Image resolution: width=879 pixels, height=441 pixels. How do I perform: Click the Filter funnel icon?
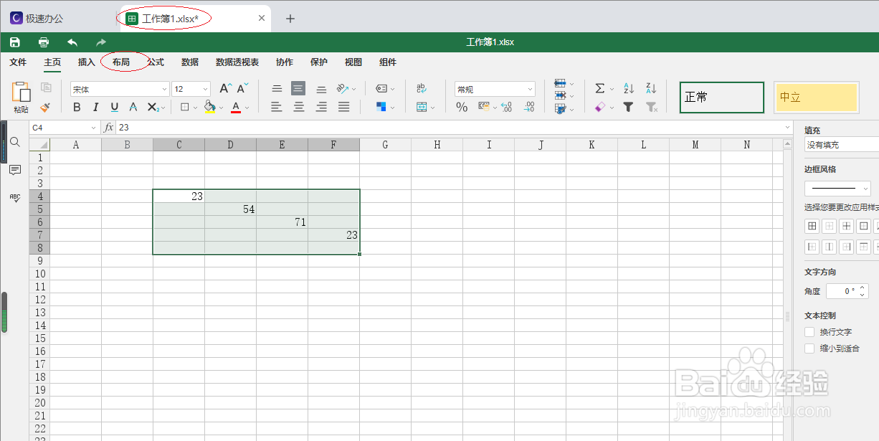coord(628,107)
